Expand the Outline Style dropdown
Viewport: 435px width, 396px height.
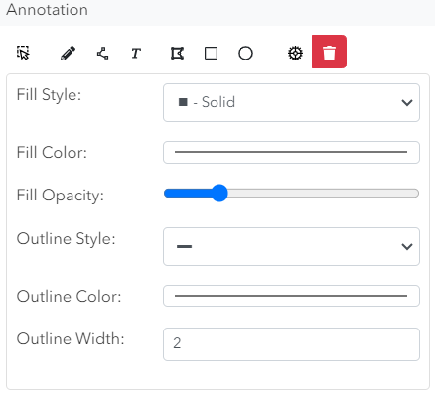(x=291, y=246)
